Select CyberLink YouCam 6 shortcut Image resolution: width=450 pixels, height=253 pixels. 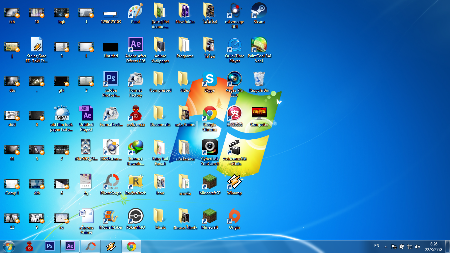click(x=210, y=153)
